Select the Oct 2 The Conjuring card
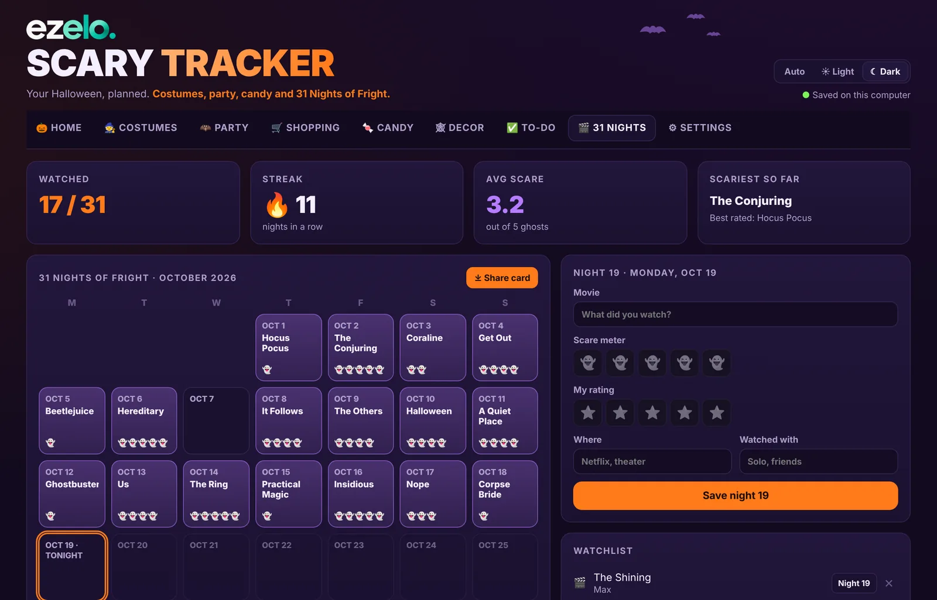Image resolution: width=937 pixels, height=600 pixels. (x=361, y=348)
